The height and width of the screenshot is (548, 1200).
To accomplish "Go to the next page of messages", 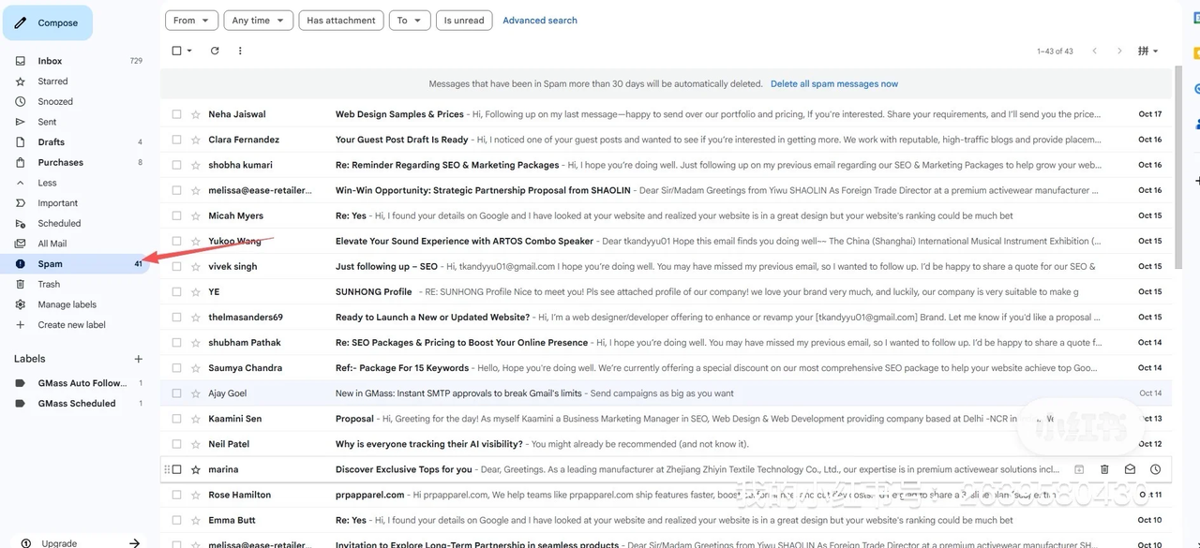I will pyautogui.click(x=1119, y=51).
